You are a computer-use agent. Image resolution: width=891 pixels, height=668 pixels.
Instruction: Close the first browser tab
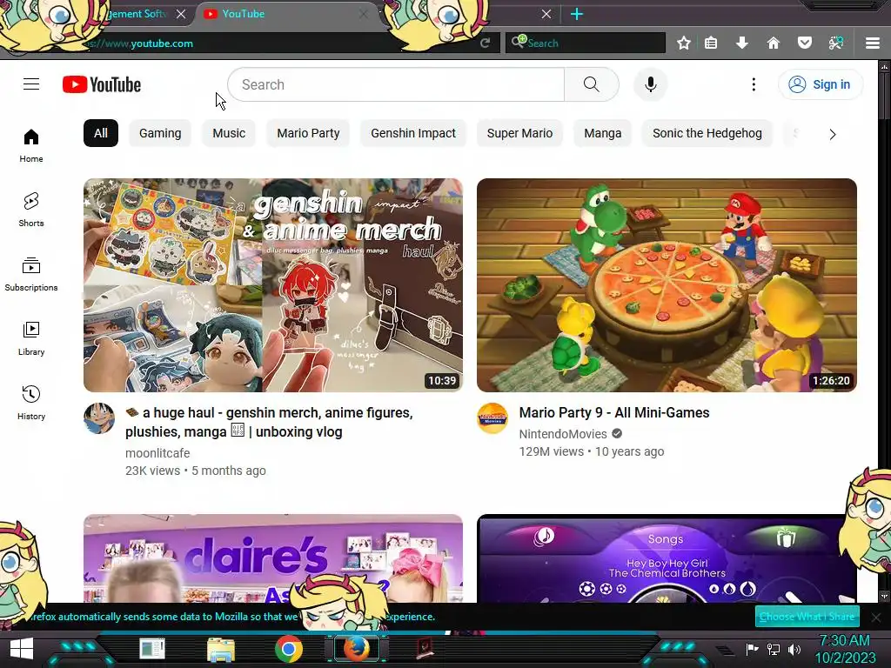coord(181,14)
